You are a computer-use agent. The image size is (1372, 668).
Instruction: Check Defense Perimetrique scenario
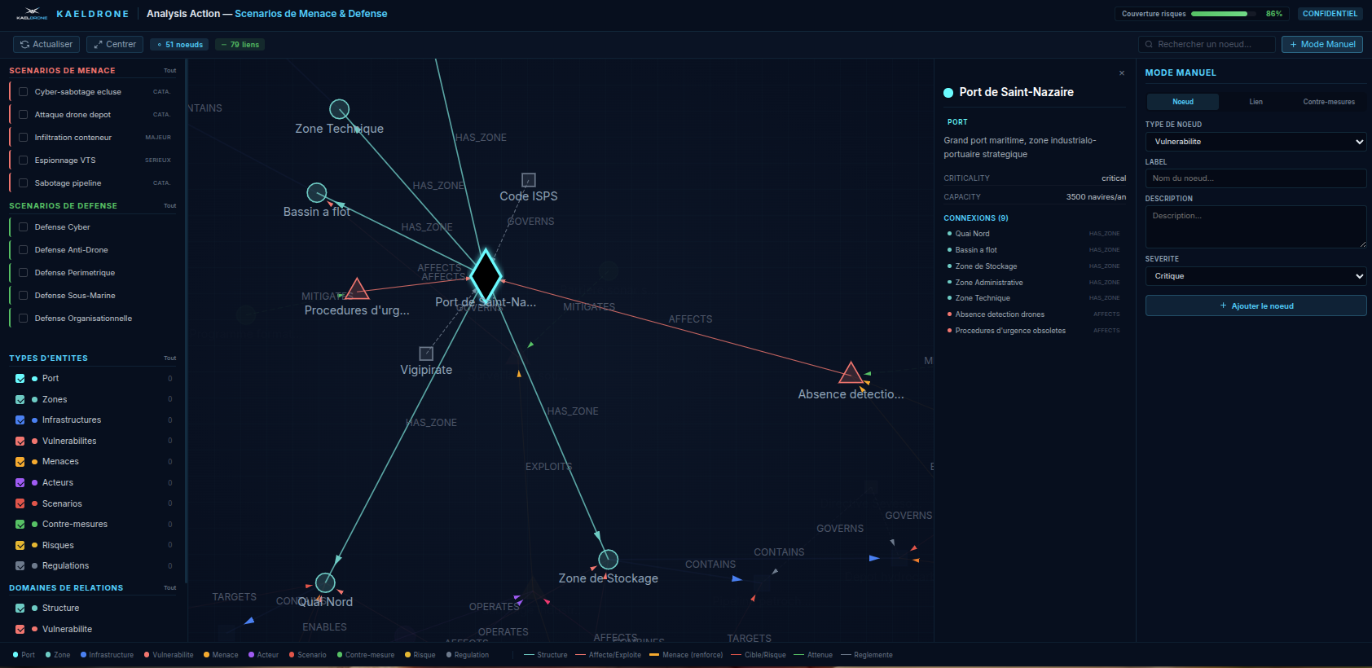24,273
